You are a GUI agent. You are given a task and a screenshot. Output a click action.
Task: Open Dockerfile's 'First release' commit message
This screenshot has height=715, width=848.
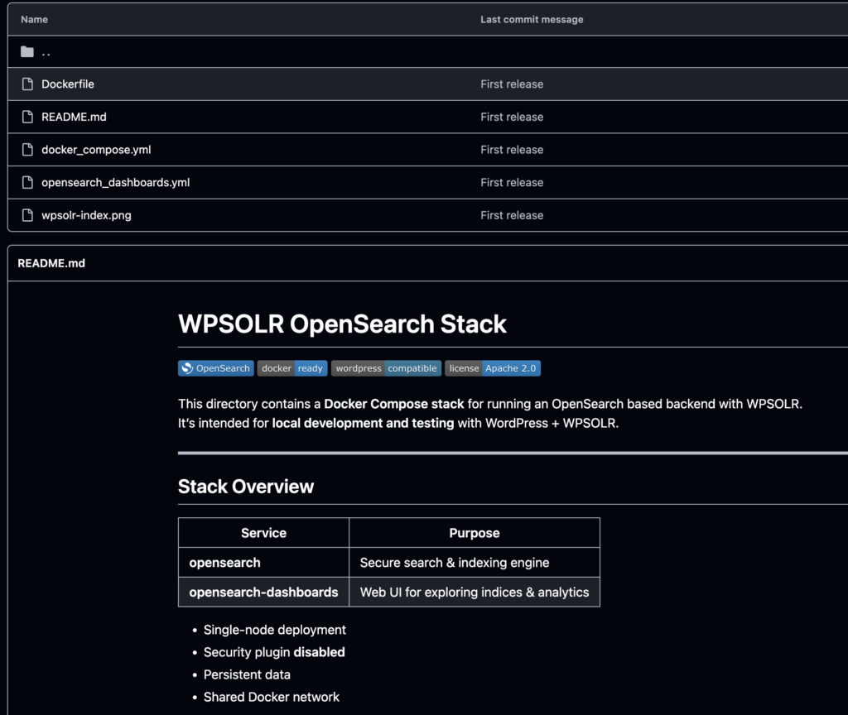tap(512, 84)
